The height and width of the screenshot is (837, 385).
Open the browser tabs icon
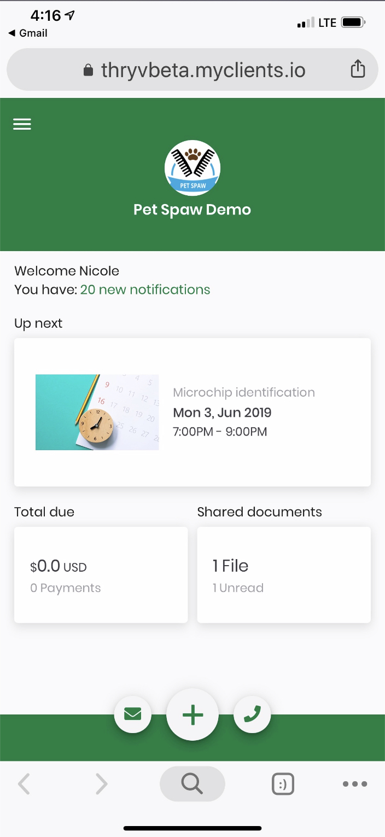point(283,784)
